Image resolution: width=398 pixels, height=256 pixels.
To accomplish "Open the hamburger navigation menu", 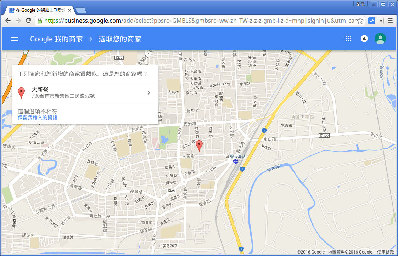I will (x=15, y=39).
